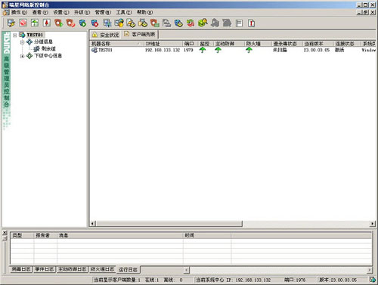Click the red shield with red stop icon
378x285 pixels.
click(x=70, y=23)
